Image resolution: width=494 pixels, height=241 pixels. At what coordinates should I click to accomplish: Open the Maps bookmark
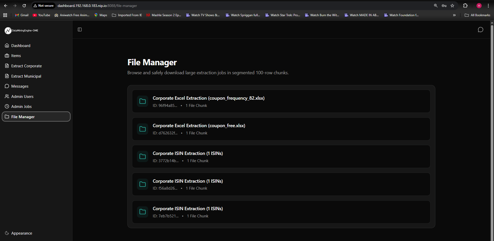101,15
